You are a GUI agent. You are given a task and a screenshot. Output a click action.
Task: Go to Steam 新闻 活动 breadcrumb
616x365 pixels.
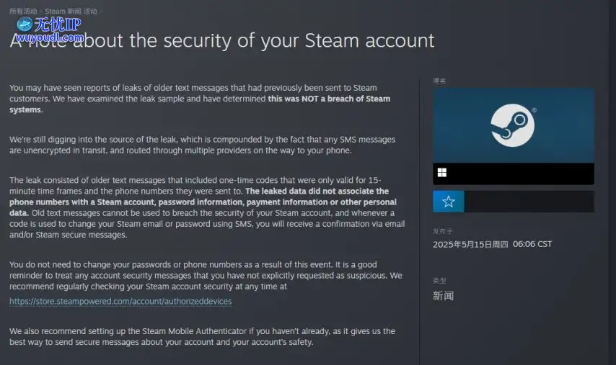[71, 12]
